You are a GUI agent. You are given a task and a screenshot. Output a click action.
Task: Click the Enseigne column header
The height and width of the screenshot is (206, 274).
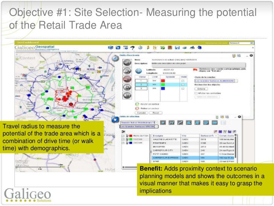coord(166,136)
